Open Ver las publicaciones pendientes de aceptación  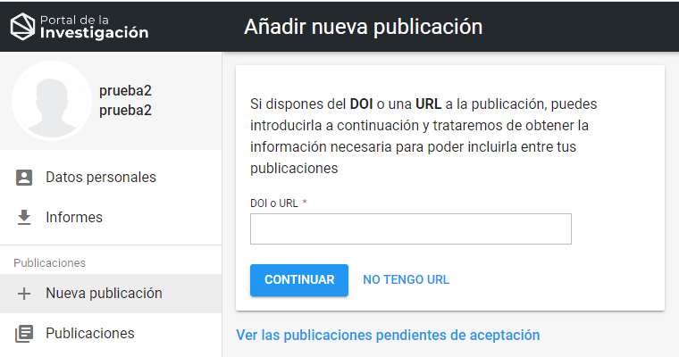point(388,336)
